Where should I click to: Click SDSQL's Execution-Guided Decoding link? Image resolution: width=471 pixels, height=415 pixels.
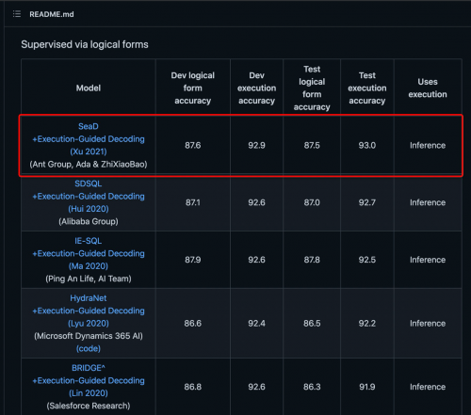89,196
